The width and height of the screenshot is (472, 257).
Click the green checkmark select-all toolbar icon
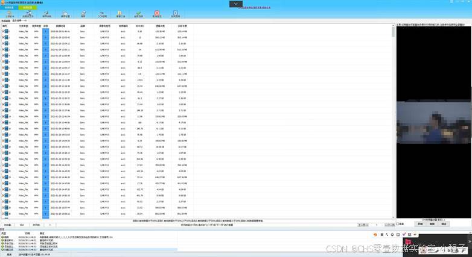138,14
